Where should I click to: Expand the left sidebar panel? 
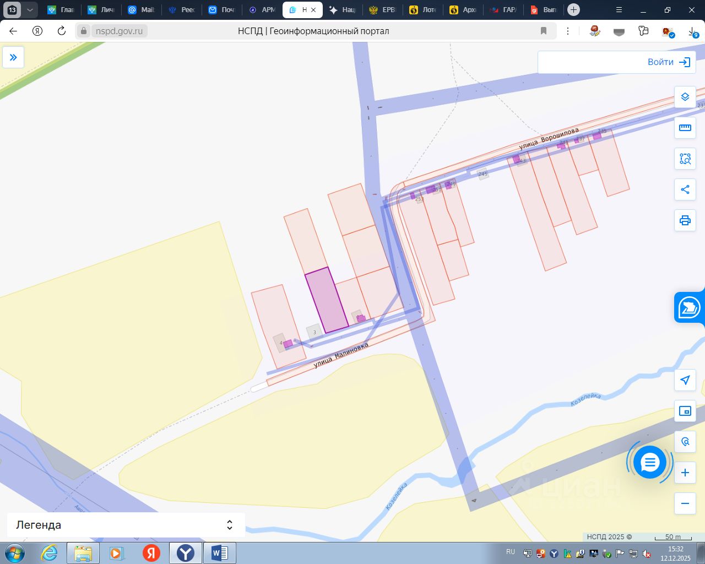point(13,57)
